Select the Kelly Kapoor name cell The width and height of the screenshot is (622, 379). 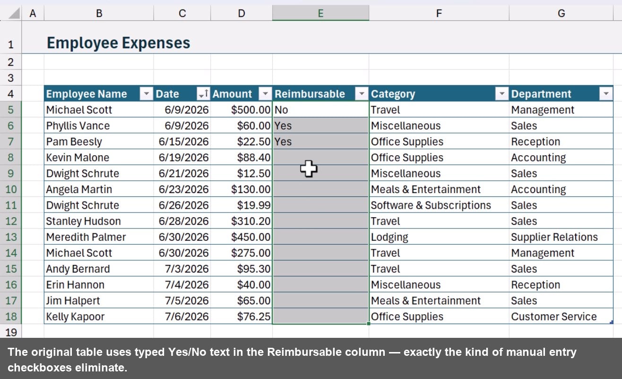click(99, 317)
